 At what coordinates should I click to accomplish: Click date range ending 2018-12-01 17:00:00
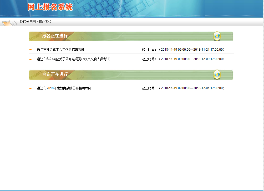click(x=192, y=88)
